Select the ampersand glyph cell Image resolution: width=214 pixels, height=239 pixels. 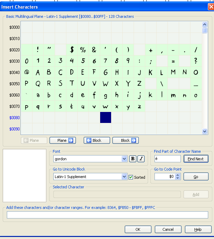click(94, 50)
